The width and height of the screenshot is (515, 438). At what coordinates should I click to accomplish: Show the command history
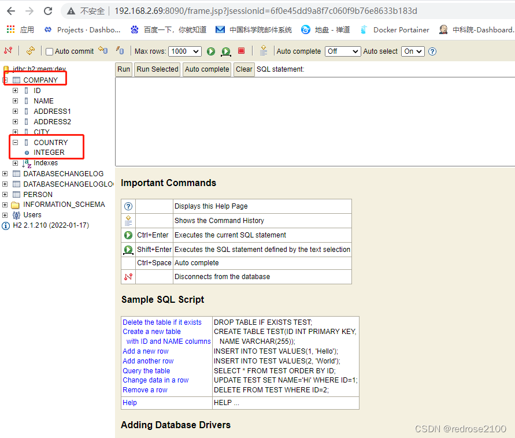[x=262, y=51]
